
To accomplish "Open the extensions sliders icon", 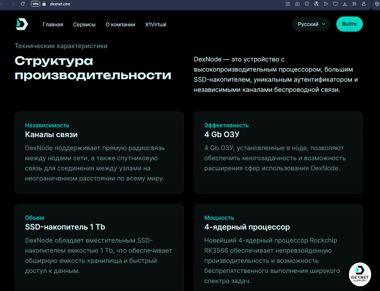I will (x=354, y=4).
